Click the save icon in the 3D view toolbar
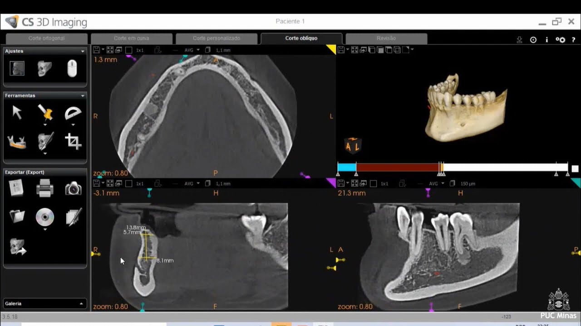This screenshot has height=326, width=581. pos(341,50)
